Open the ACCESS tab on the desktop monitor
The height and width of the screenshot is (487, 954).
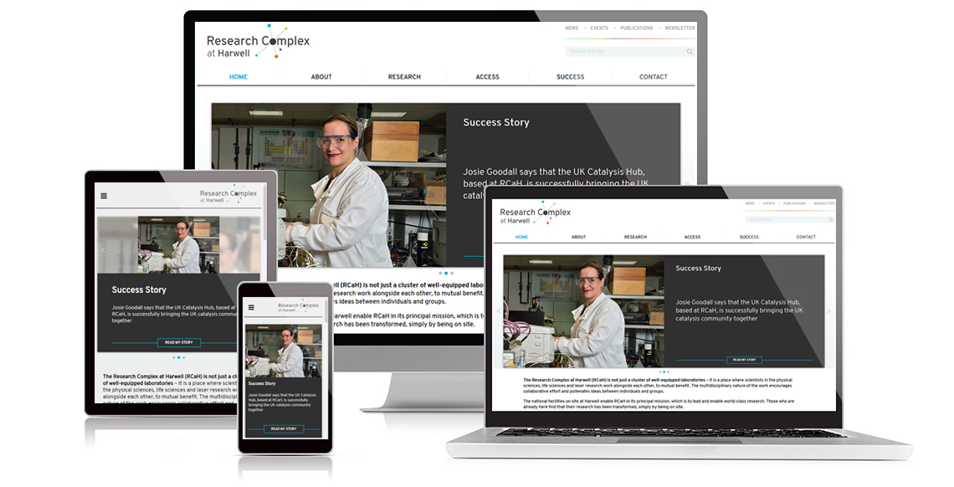(x=487, y=77)
